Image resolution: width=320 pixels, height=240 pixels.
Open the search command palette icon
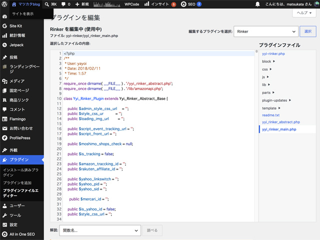[x=47, y=4]
